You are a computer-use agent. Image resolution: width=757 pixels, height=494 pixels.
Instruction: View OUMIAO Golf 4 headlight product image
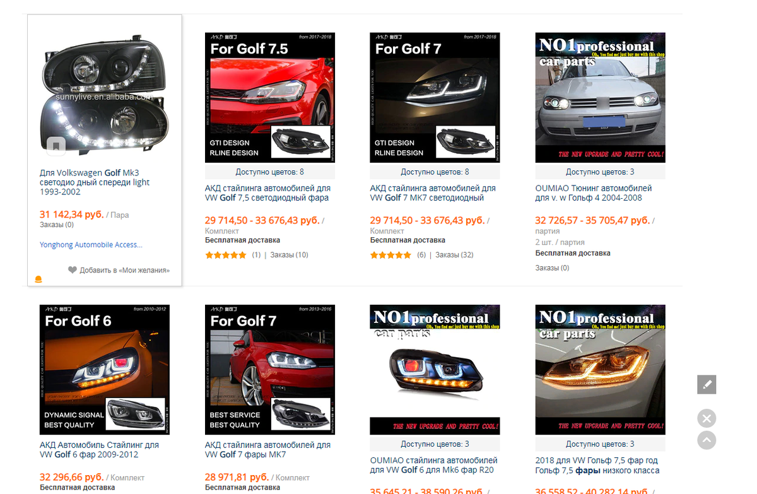pyautogui.click(x=600, y=97)
